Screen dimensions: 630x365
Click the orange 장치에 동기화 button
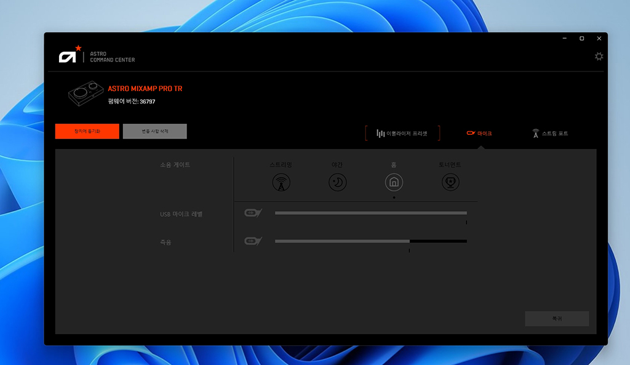(x=87, y=132)
